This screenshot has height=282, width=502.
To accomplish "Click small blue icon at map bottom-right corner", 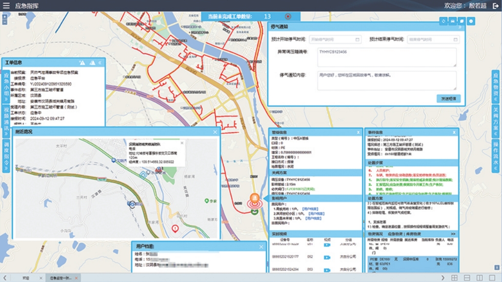I will coord(497,267).
